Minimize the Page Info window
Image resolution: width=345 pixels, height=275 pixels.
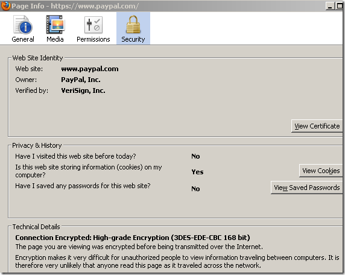point(330,6)
